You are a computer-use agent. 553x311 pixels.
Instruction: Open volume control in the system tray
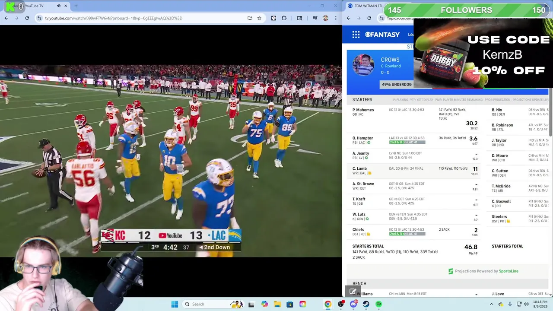(526, 304)
